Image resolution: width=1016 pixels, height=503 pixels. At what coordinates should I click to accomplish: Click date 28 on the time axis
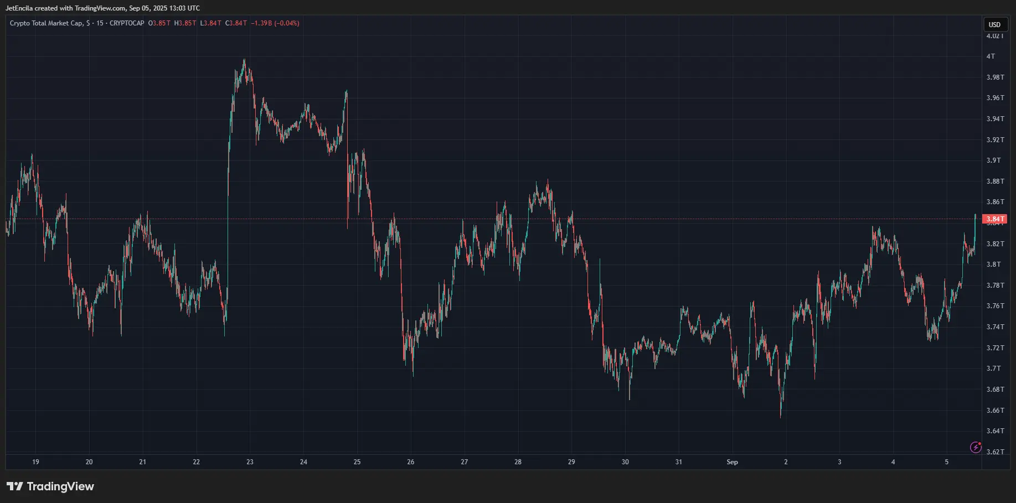click(518, 462)
